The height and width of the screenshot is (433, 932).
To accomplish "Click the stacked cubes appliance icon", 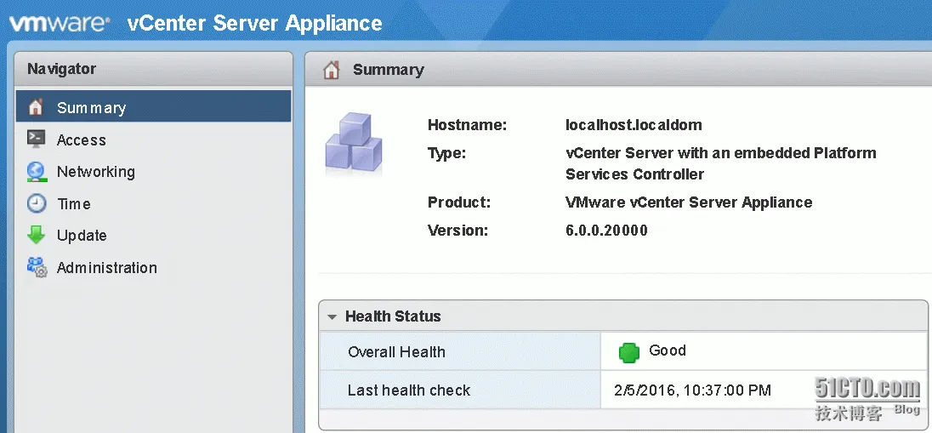I will click(354, 143).
